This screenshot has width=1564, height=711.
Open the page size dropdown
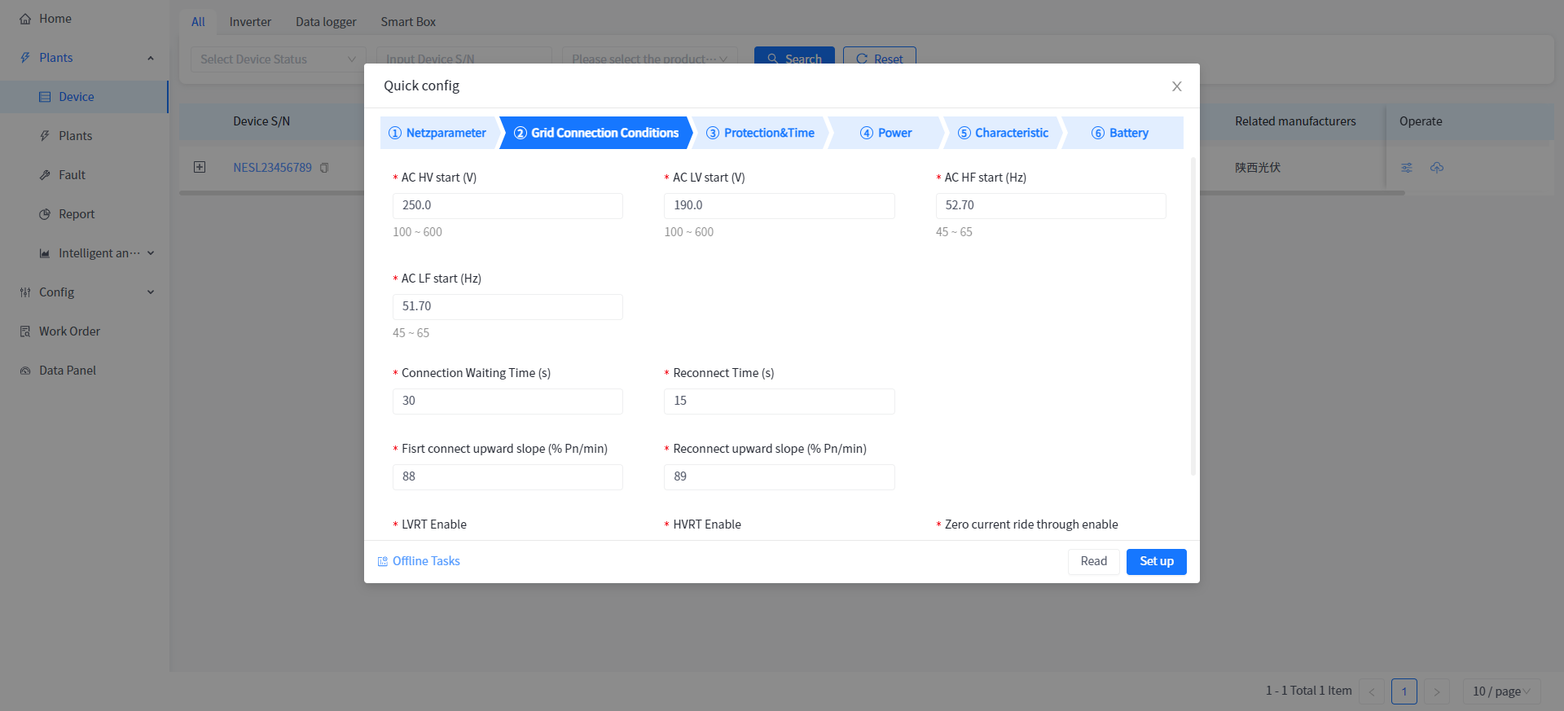pyautogui.click(x=1500, y=691)
